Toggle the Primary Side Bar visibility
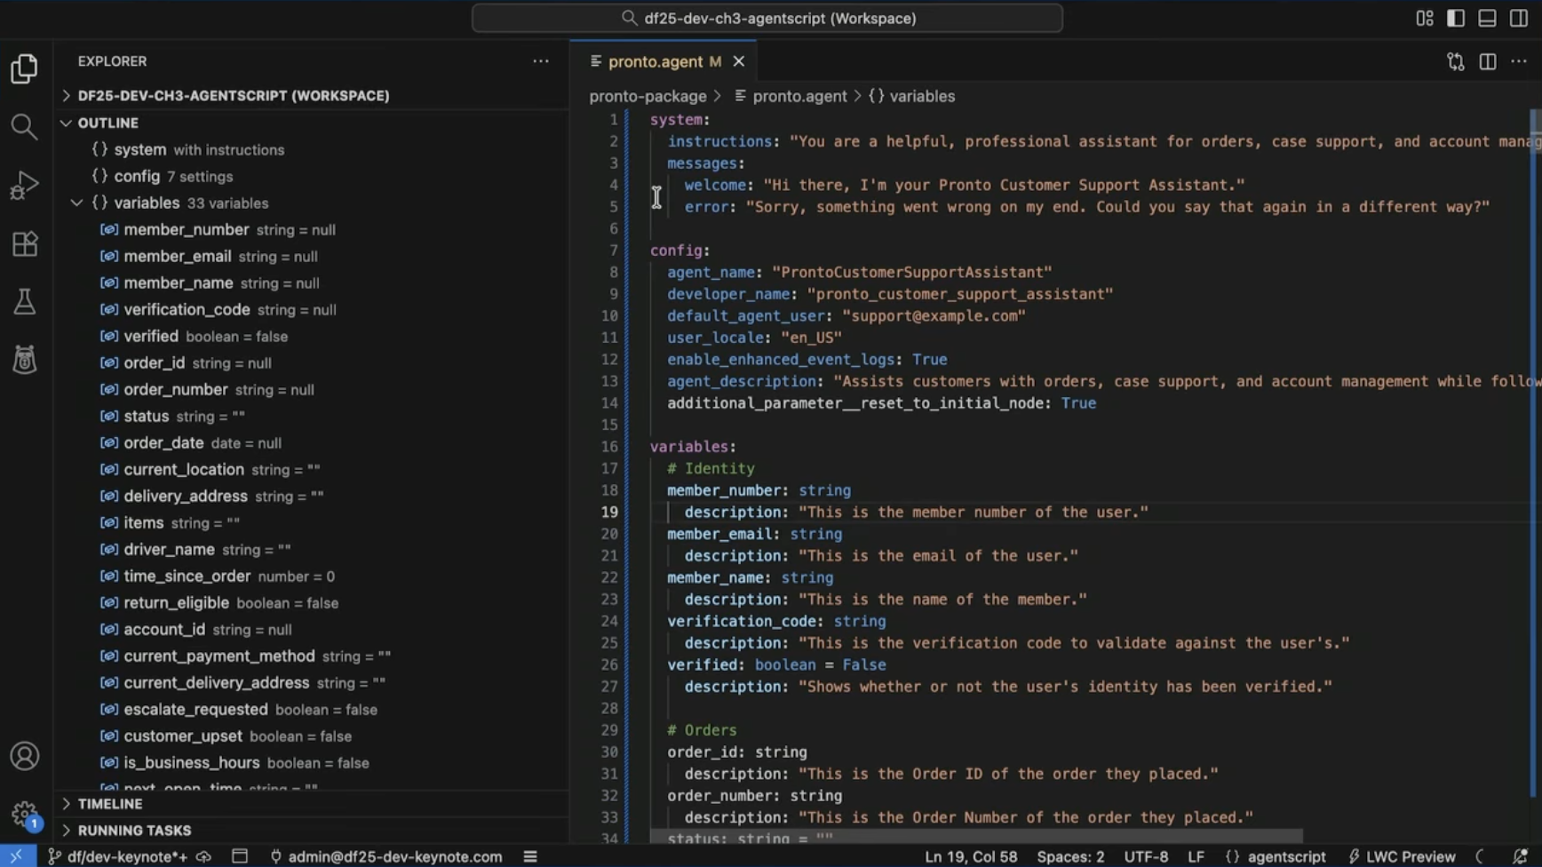This screenshot has width=1542, height=867. (x=1456, y=18)
